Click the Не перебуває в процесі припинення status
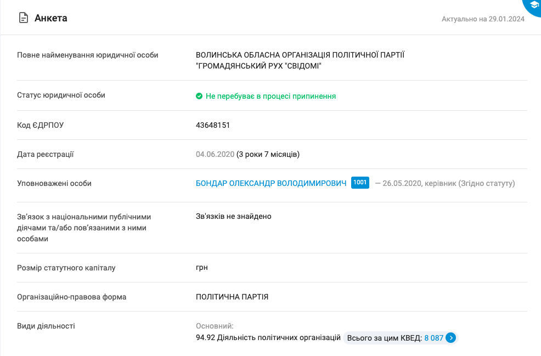Image resolution: width=541 pixels, height=356 pixels. coord(270,96)
